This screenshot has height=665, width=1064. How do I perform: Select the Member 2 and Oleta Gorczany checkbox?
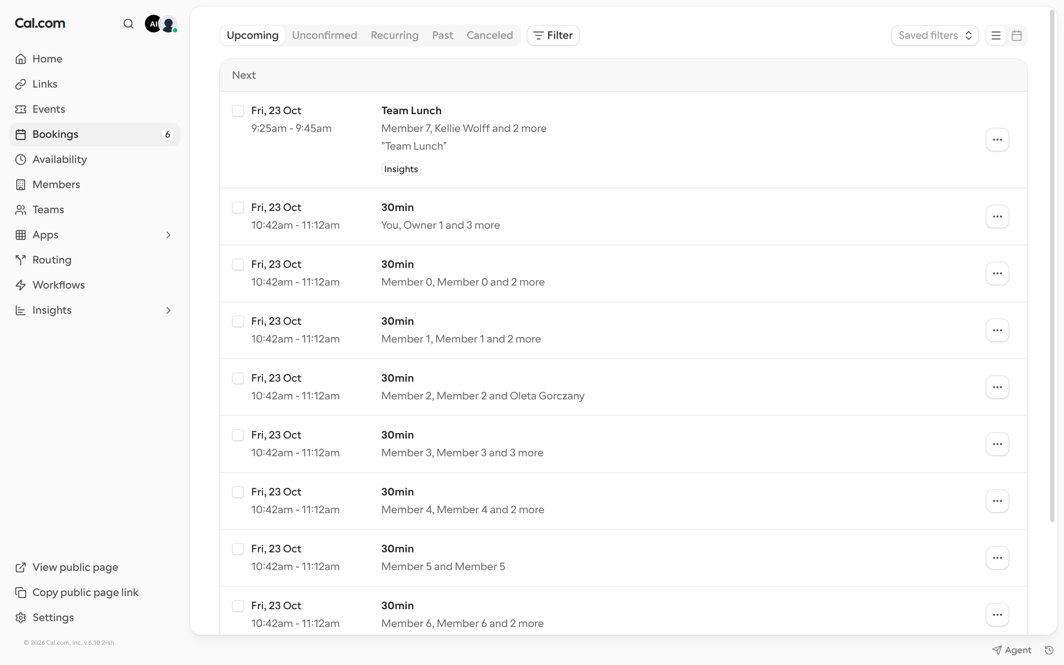click(x=238, y=378)
